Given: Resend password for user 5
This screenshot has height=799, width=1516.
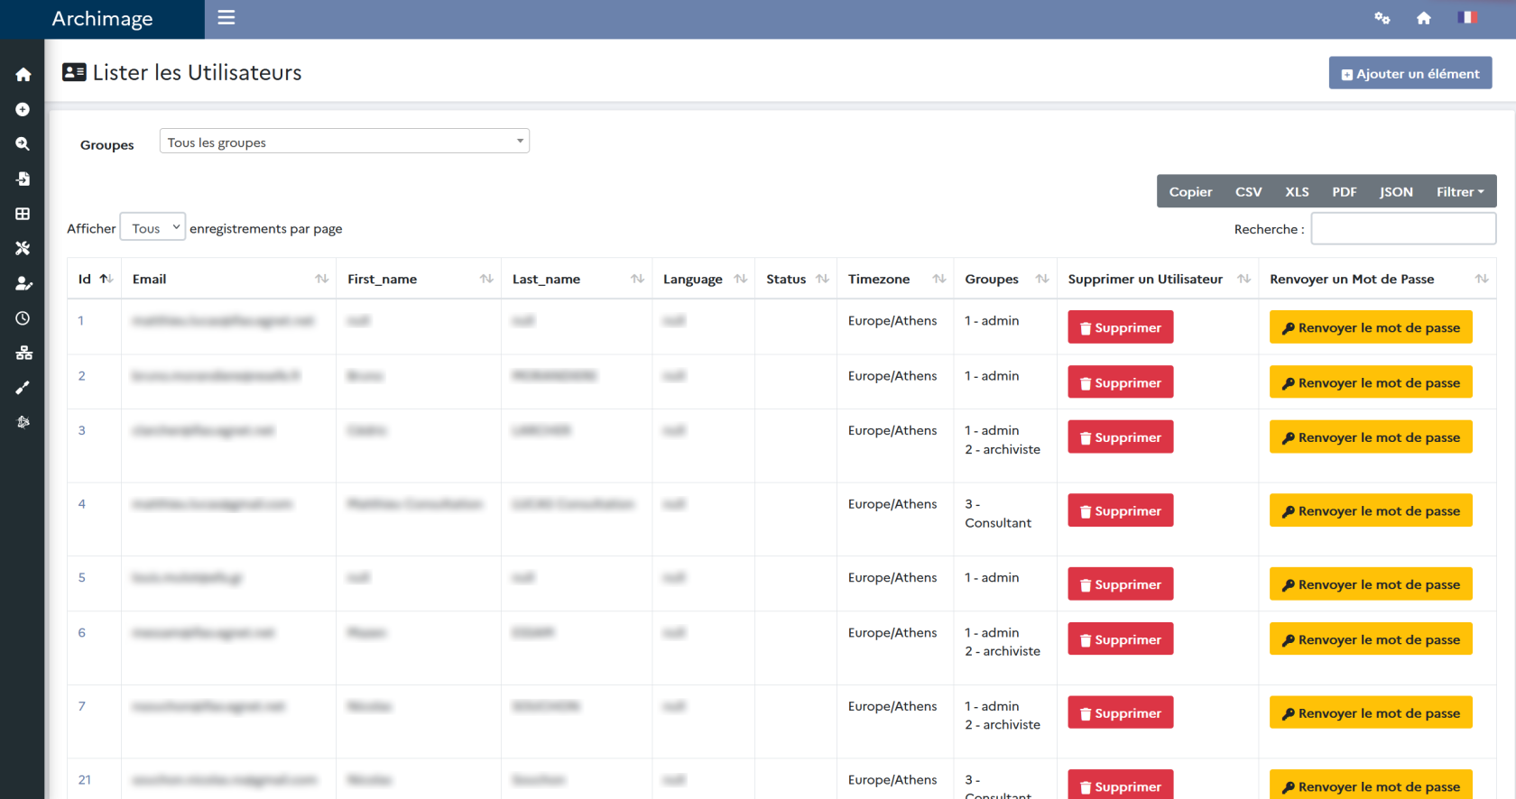Looking at the screenshot, I should point(1371,584).
